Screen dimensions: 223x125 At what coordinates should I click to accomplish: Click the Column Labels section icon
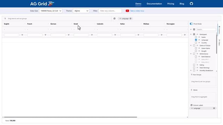[191, 105]
